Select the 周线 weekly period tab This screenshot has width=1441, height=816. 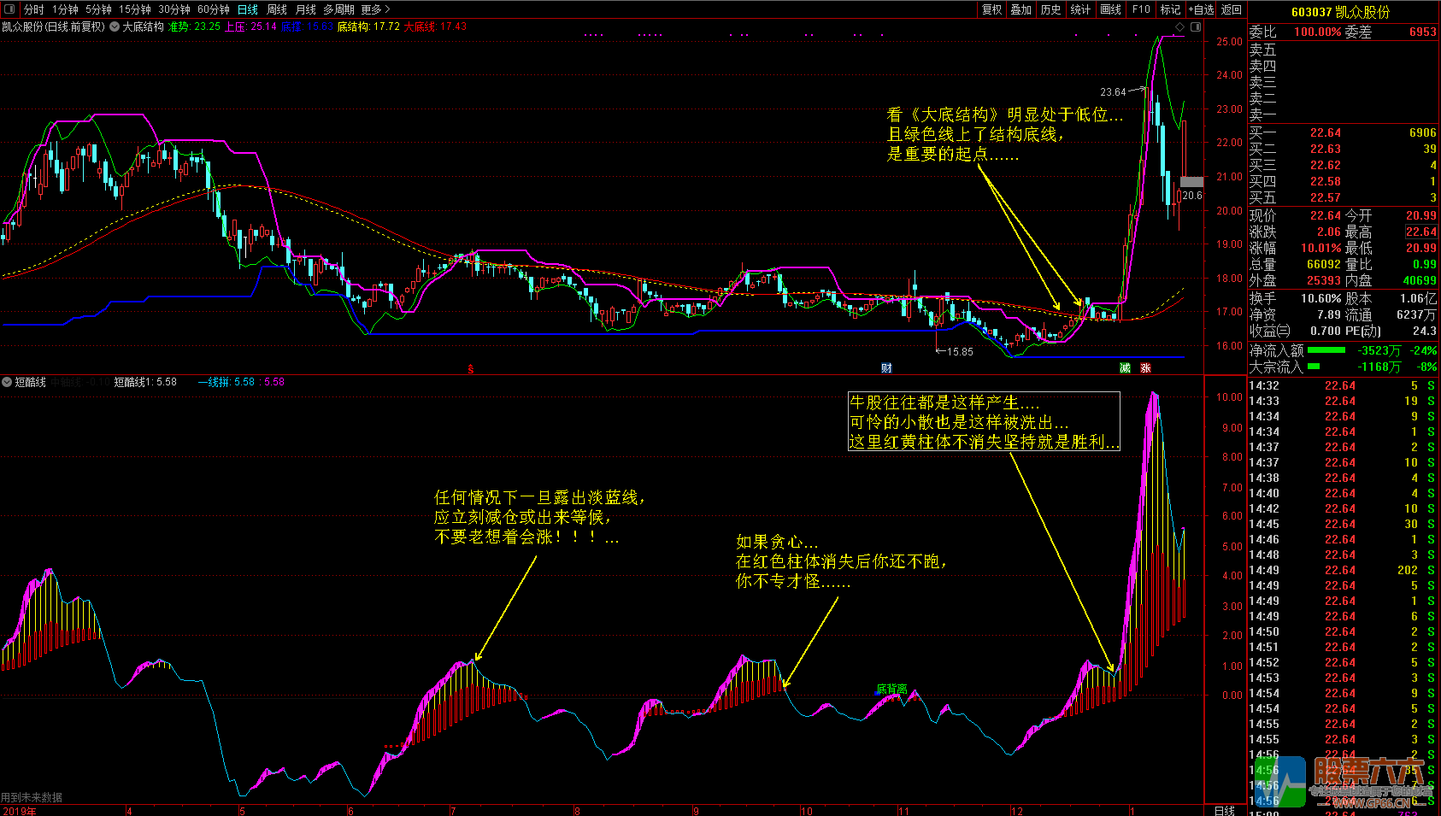click(x=277, y=9)
